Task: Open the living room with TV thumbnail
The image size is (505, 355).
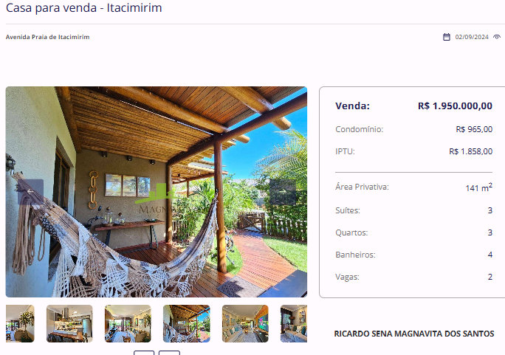Action: 245,323
